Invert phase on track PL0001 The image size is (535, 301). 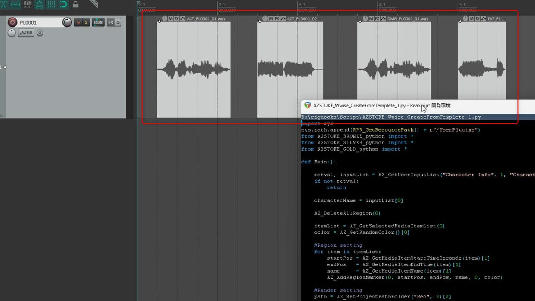[x=40, y=33]
